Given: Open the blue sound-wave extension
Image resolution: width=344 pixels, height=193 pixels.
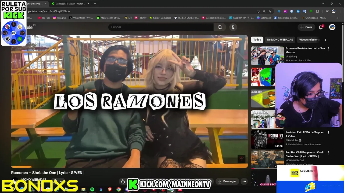Looking at the screenshot, I should [x=279, y=11].
